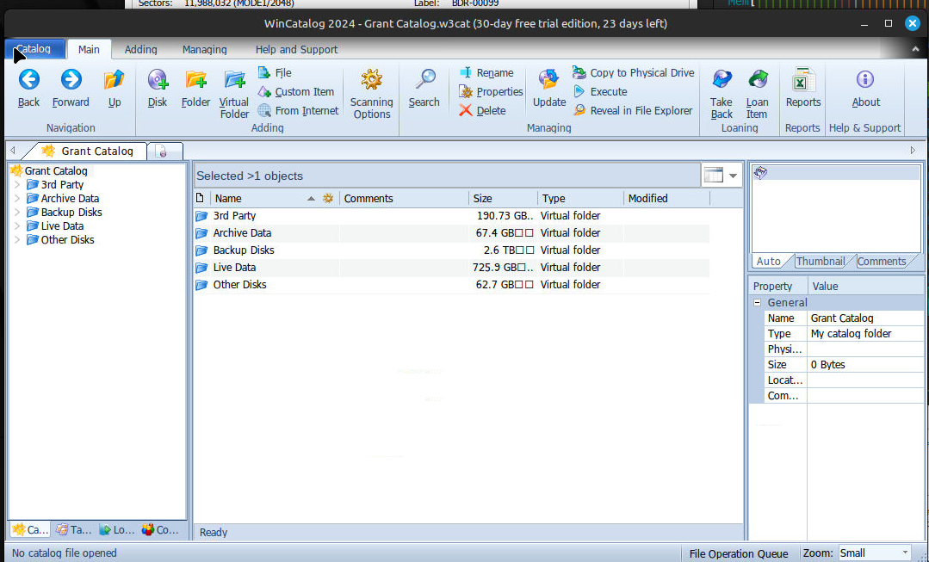Add a Custom Item
This screenshot has width=929, height=562.
point(296,92)
